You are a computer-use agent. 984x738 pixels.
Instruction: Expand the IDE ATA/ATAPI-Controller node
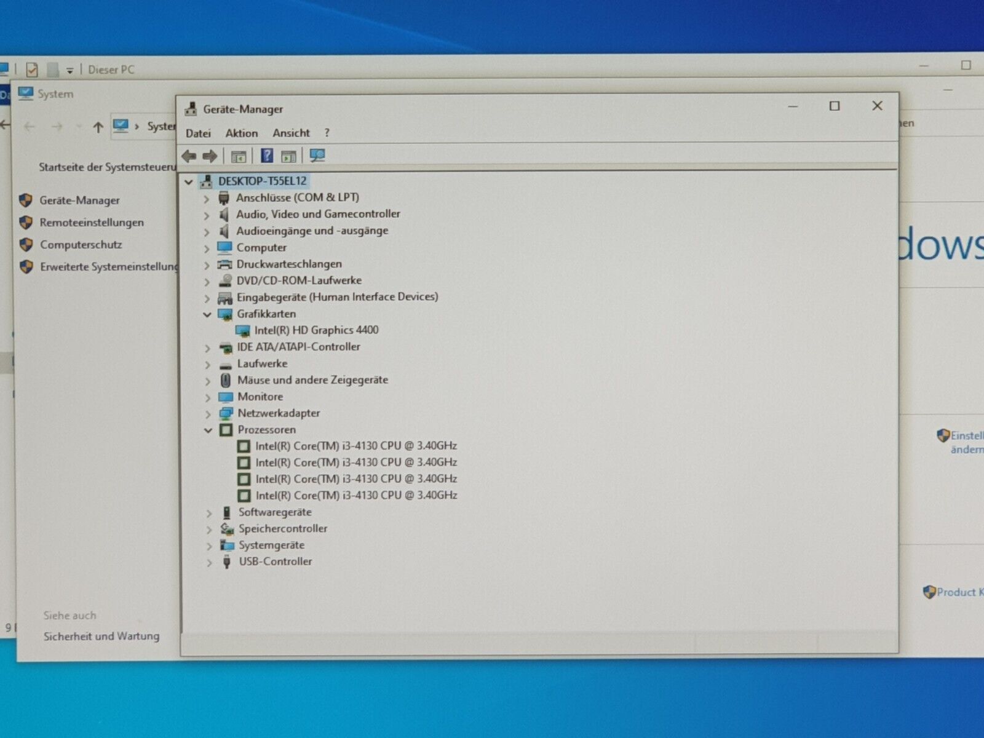pos(207,348)
